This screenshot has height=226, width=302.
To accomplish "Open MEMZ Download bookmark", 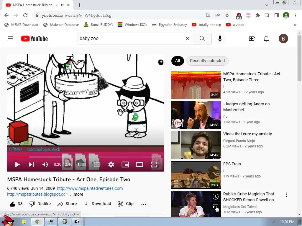I will pyautogui.click(x=21, y=25).
